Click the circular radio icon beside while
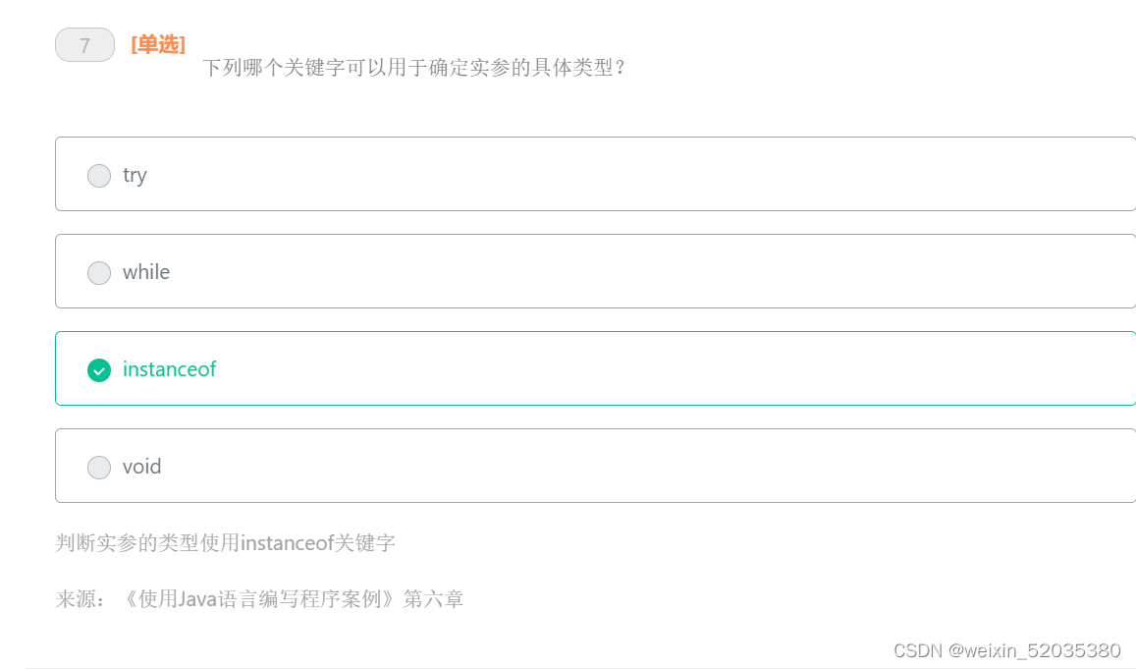1136x669 pixels. pos(98,272)
